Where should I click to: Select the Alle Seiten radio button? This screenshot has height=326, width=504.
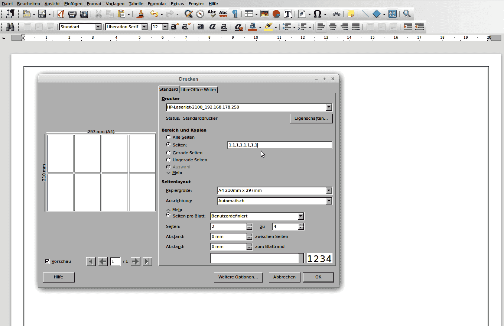coord(169,137)
